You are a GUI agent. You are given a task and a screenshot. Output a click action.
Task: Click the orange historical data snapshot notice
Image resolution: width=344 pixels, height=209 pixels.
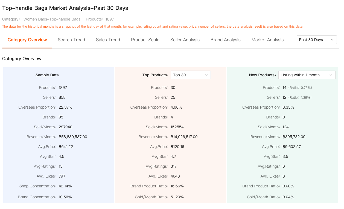(153, 27)
